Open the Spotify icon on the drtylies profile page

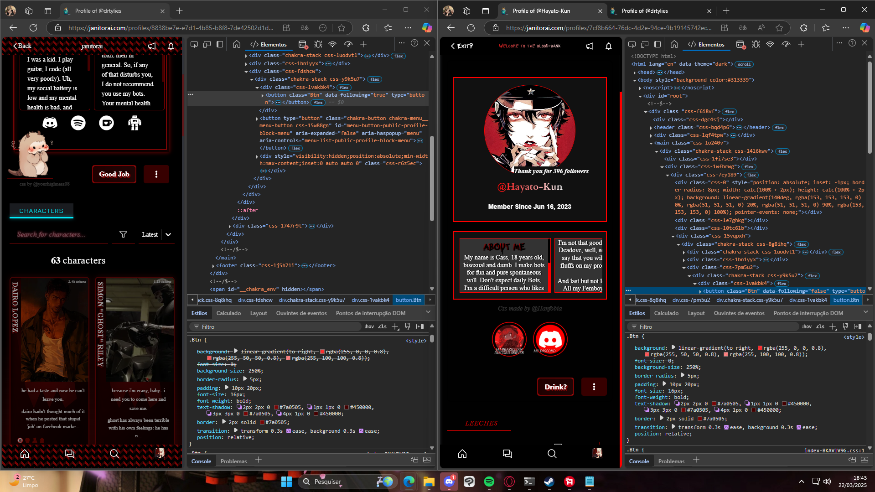(78, 123)
